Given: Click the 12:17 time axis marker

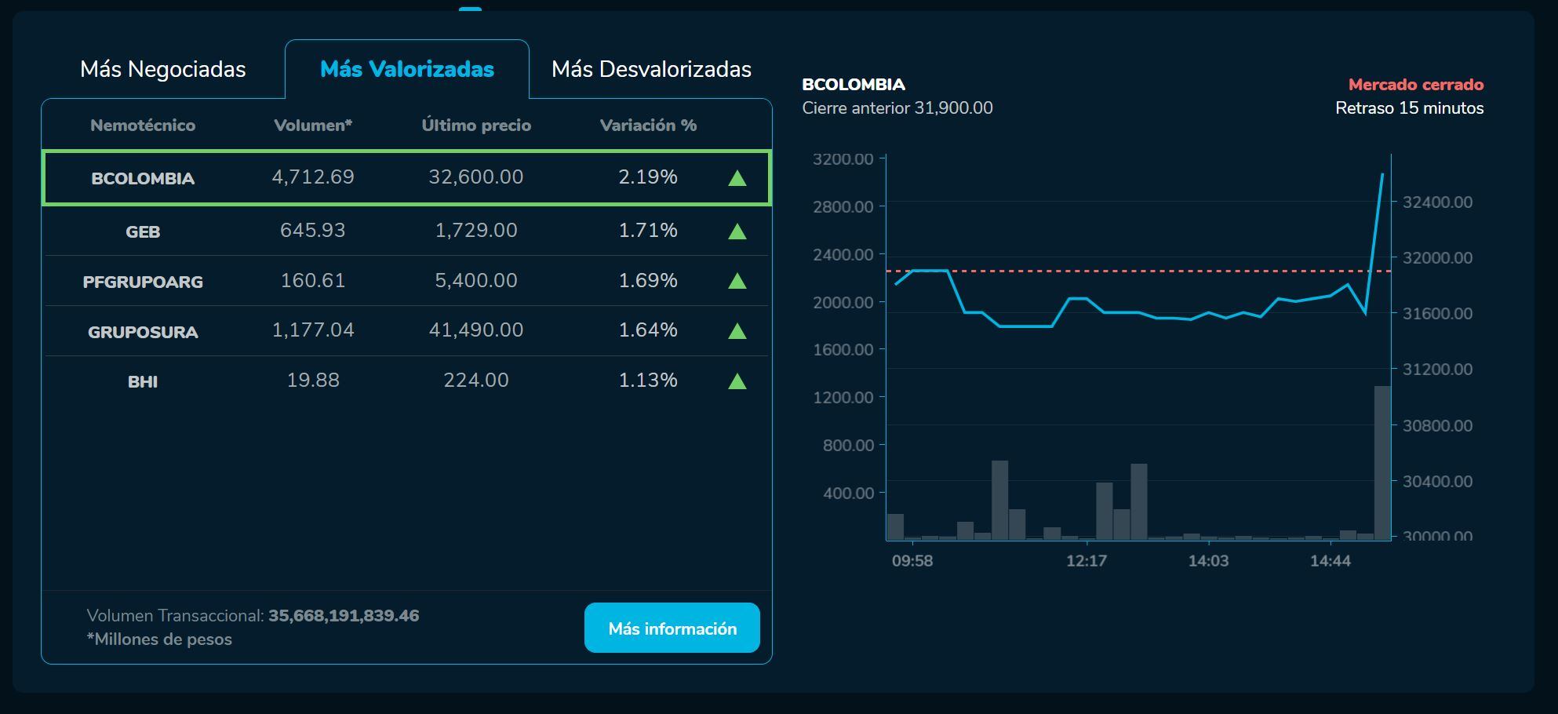Looking at the screenshot, I should point(1087,561).
